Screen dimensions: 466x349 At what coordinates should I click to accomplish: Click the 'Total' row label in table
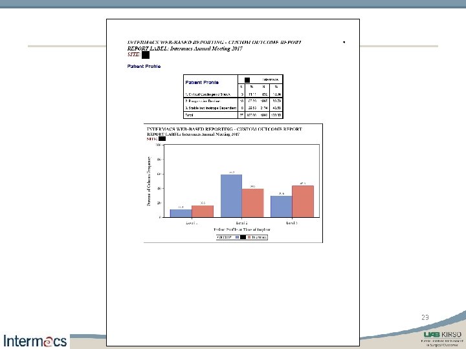click(189, 115)
